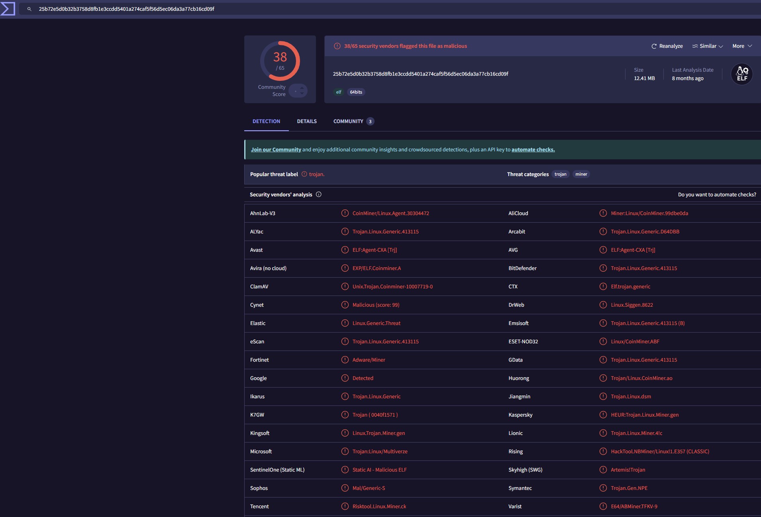Image resolution: width=761 pixels, height=517 pixels.
Task: Click the Arcabit detection alert icon
Action: coord(603,232)
